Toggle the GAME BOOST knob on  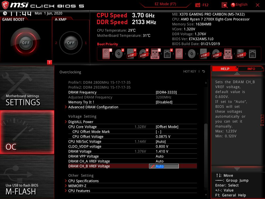click(x=26, y=43)
